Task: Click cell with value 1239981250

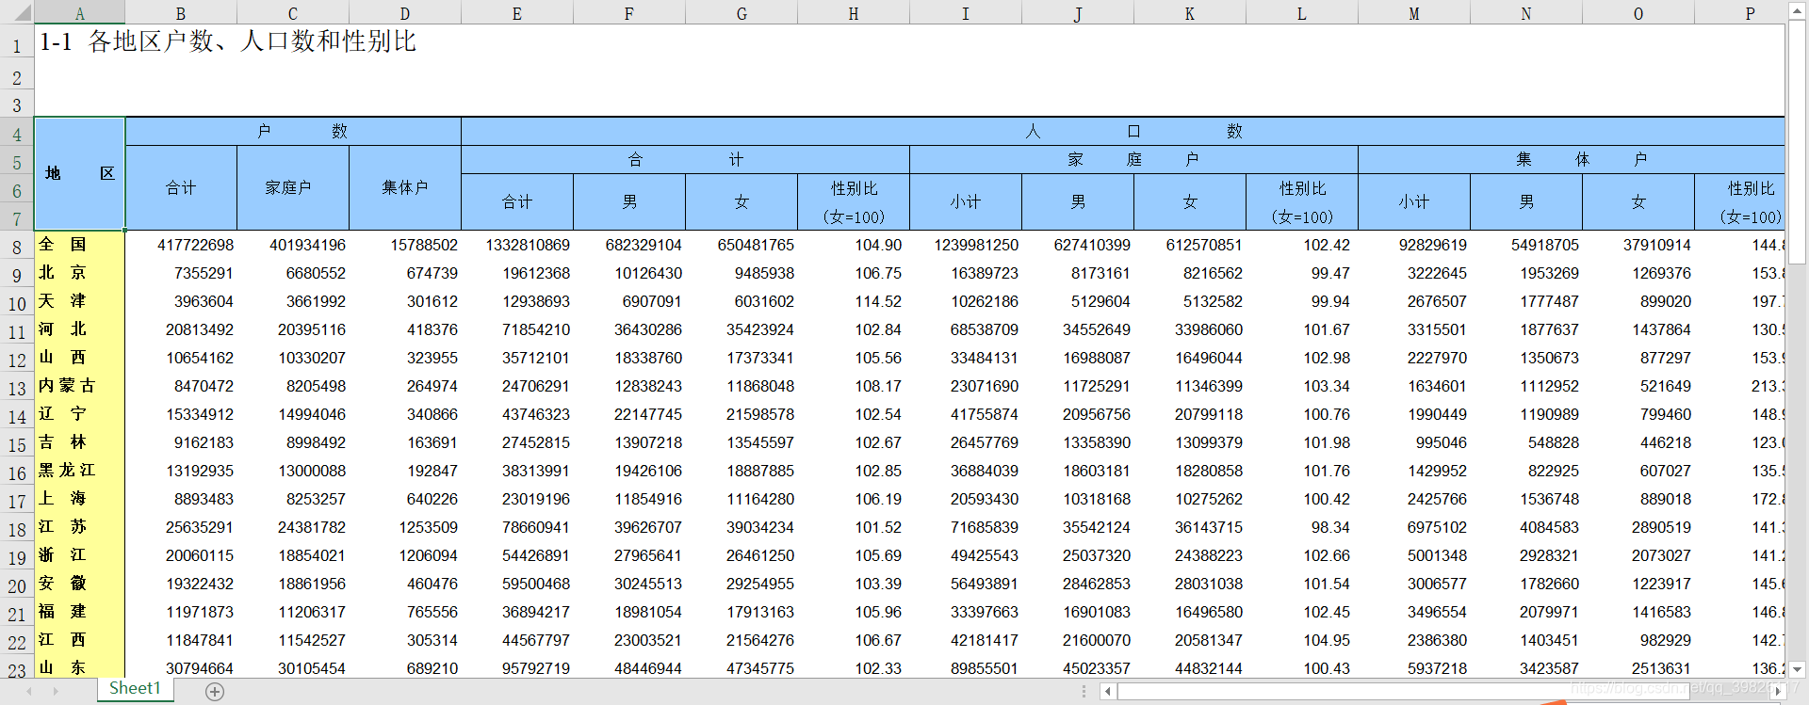Action: click(966, 245)
